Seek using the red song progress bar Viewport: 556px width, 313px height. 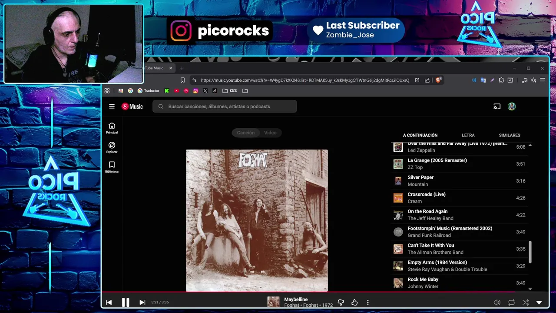coord(325,292)
